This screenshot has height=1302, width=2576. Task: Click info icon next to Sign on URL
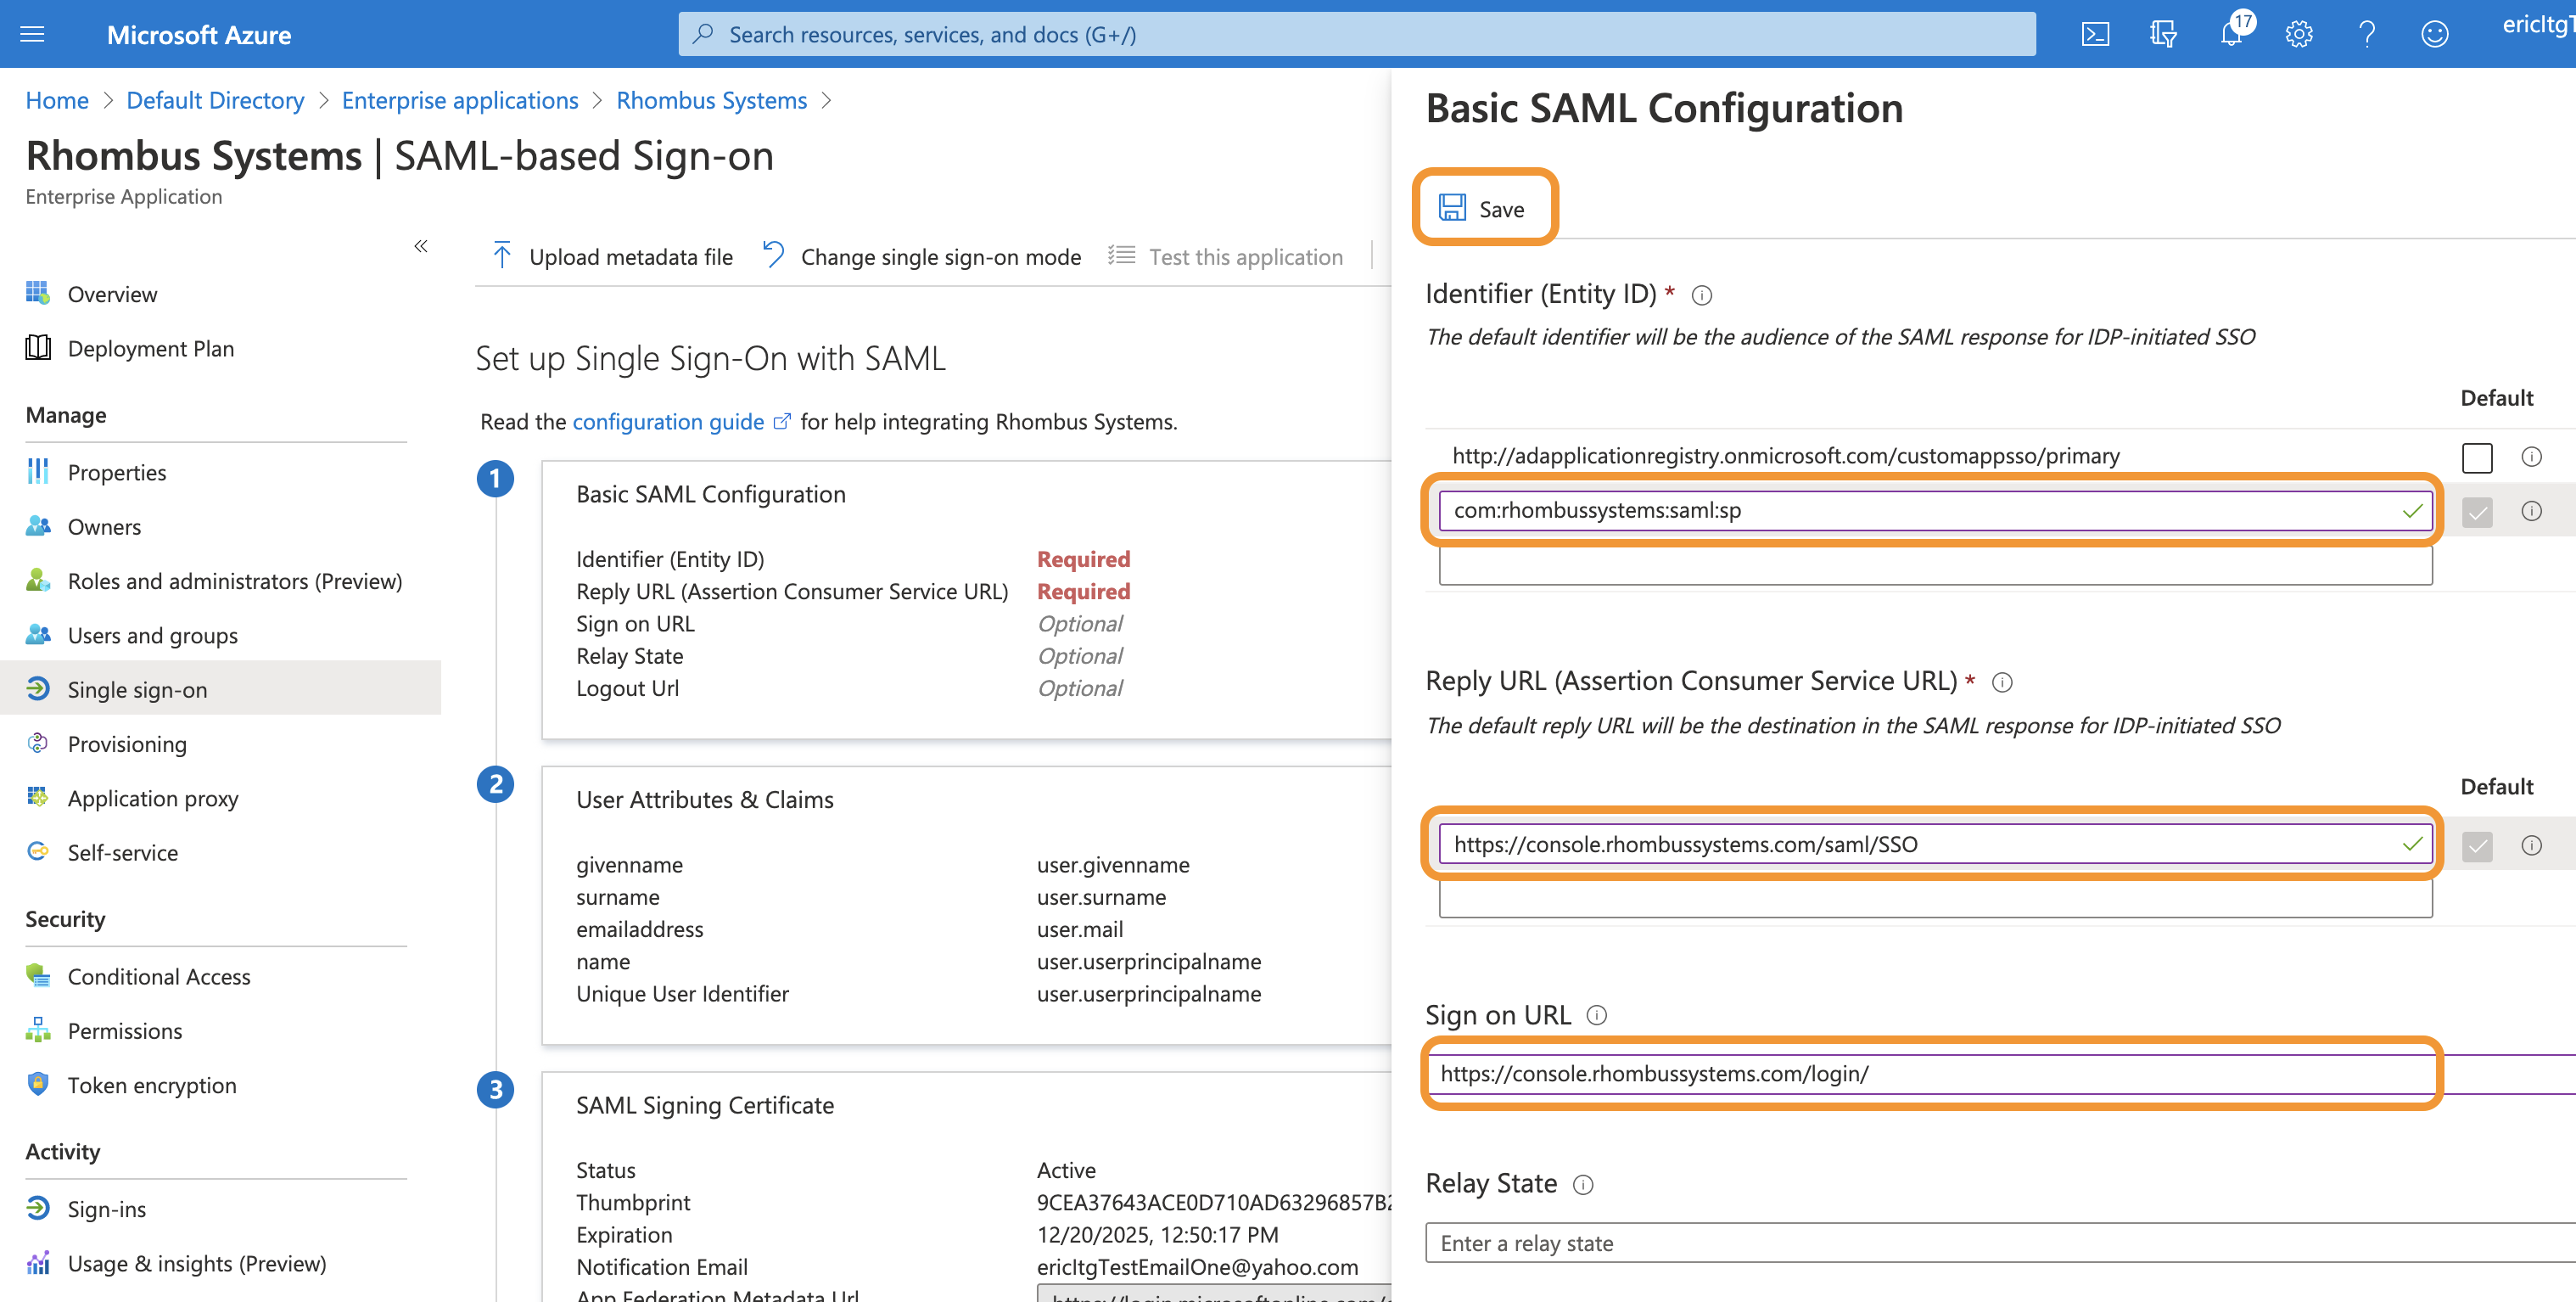pyautogui.click(x=1597, y=1016)
